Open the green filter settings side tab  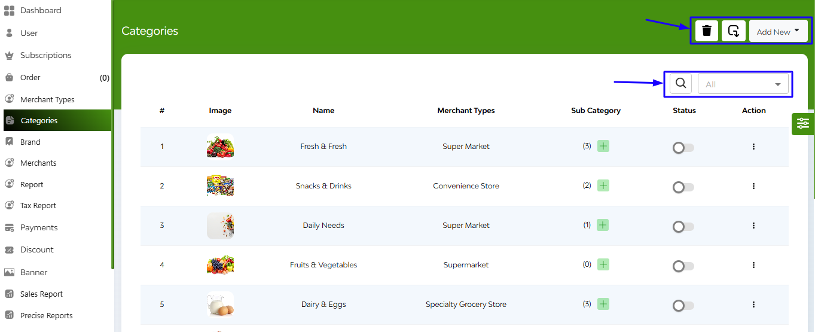802,124
